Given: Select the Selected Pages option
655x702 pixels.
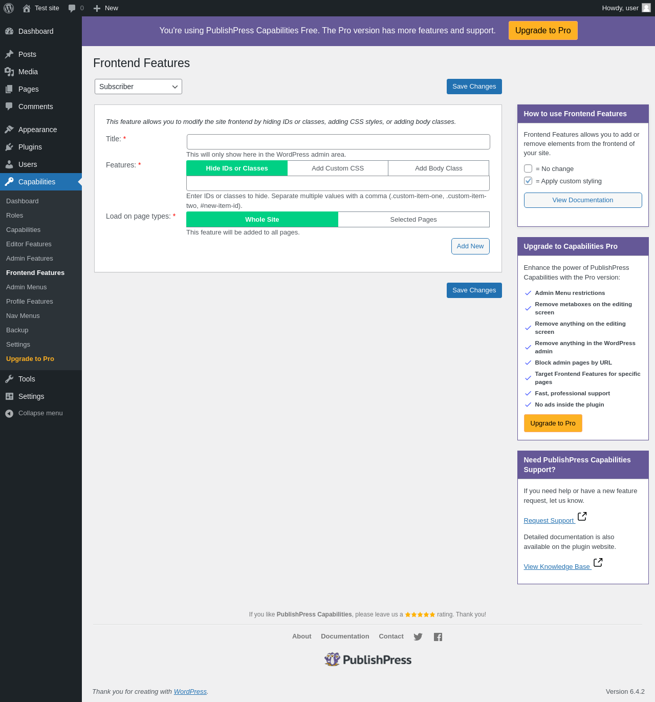Looking at the screenshot, I should [413, 219].
